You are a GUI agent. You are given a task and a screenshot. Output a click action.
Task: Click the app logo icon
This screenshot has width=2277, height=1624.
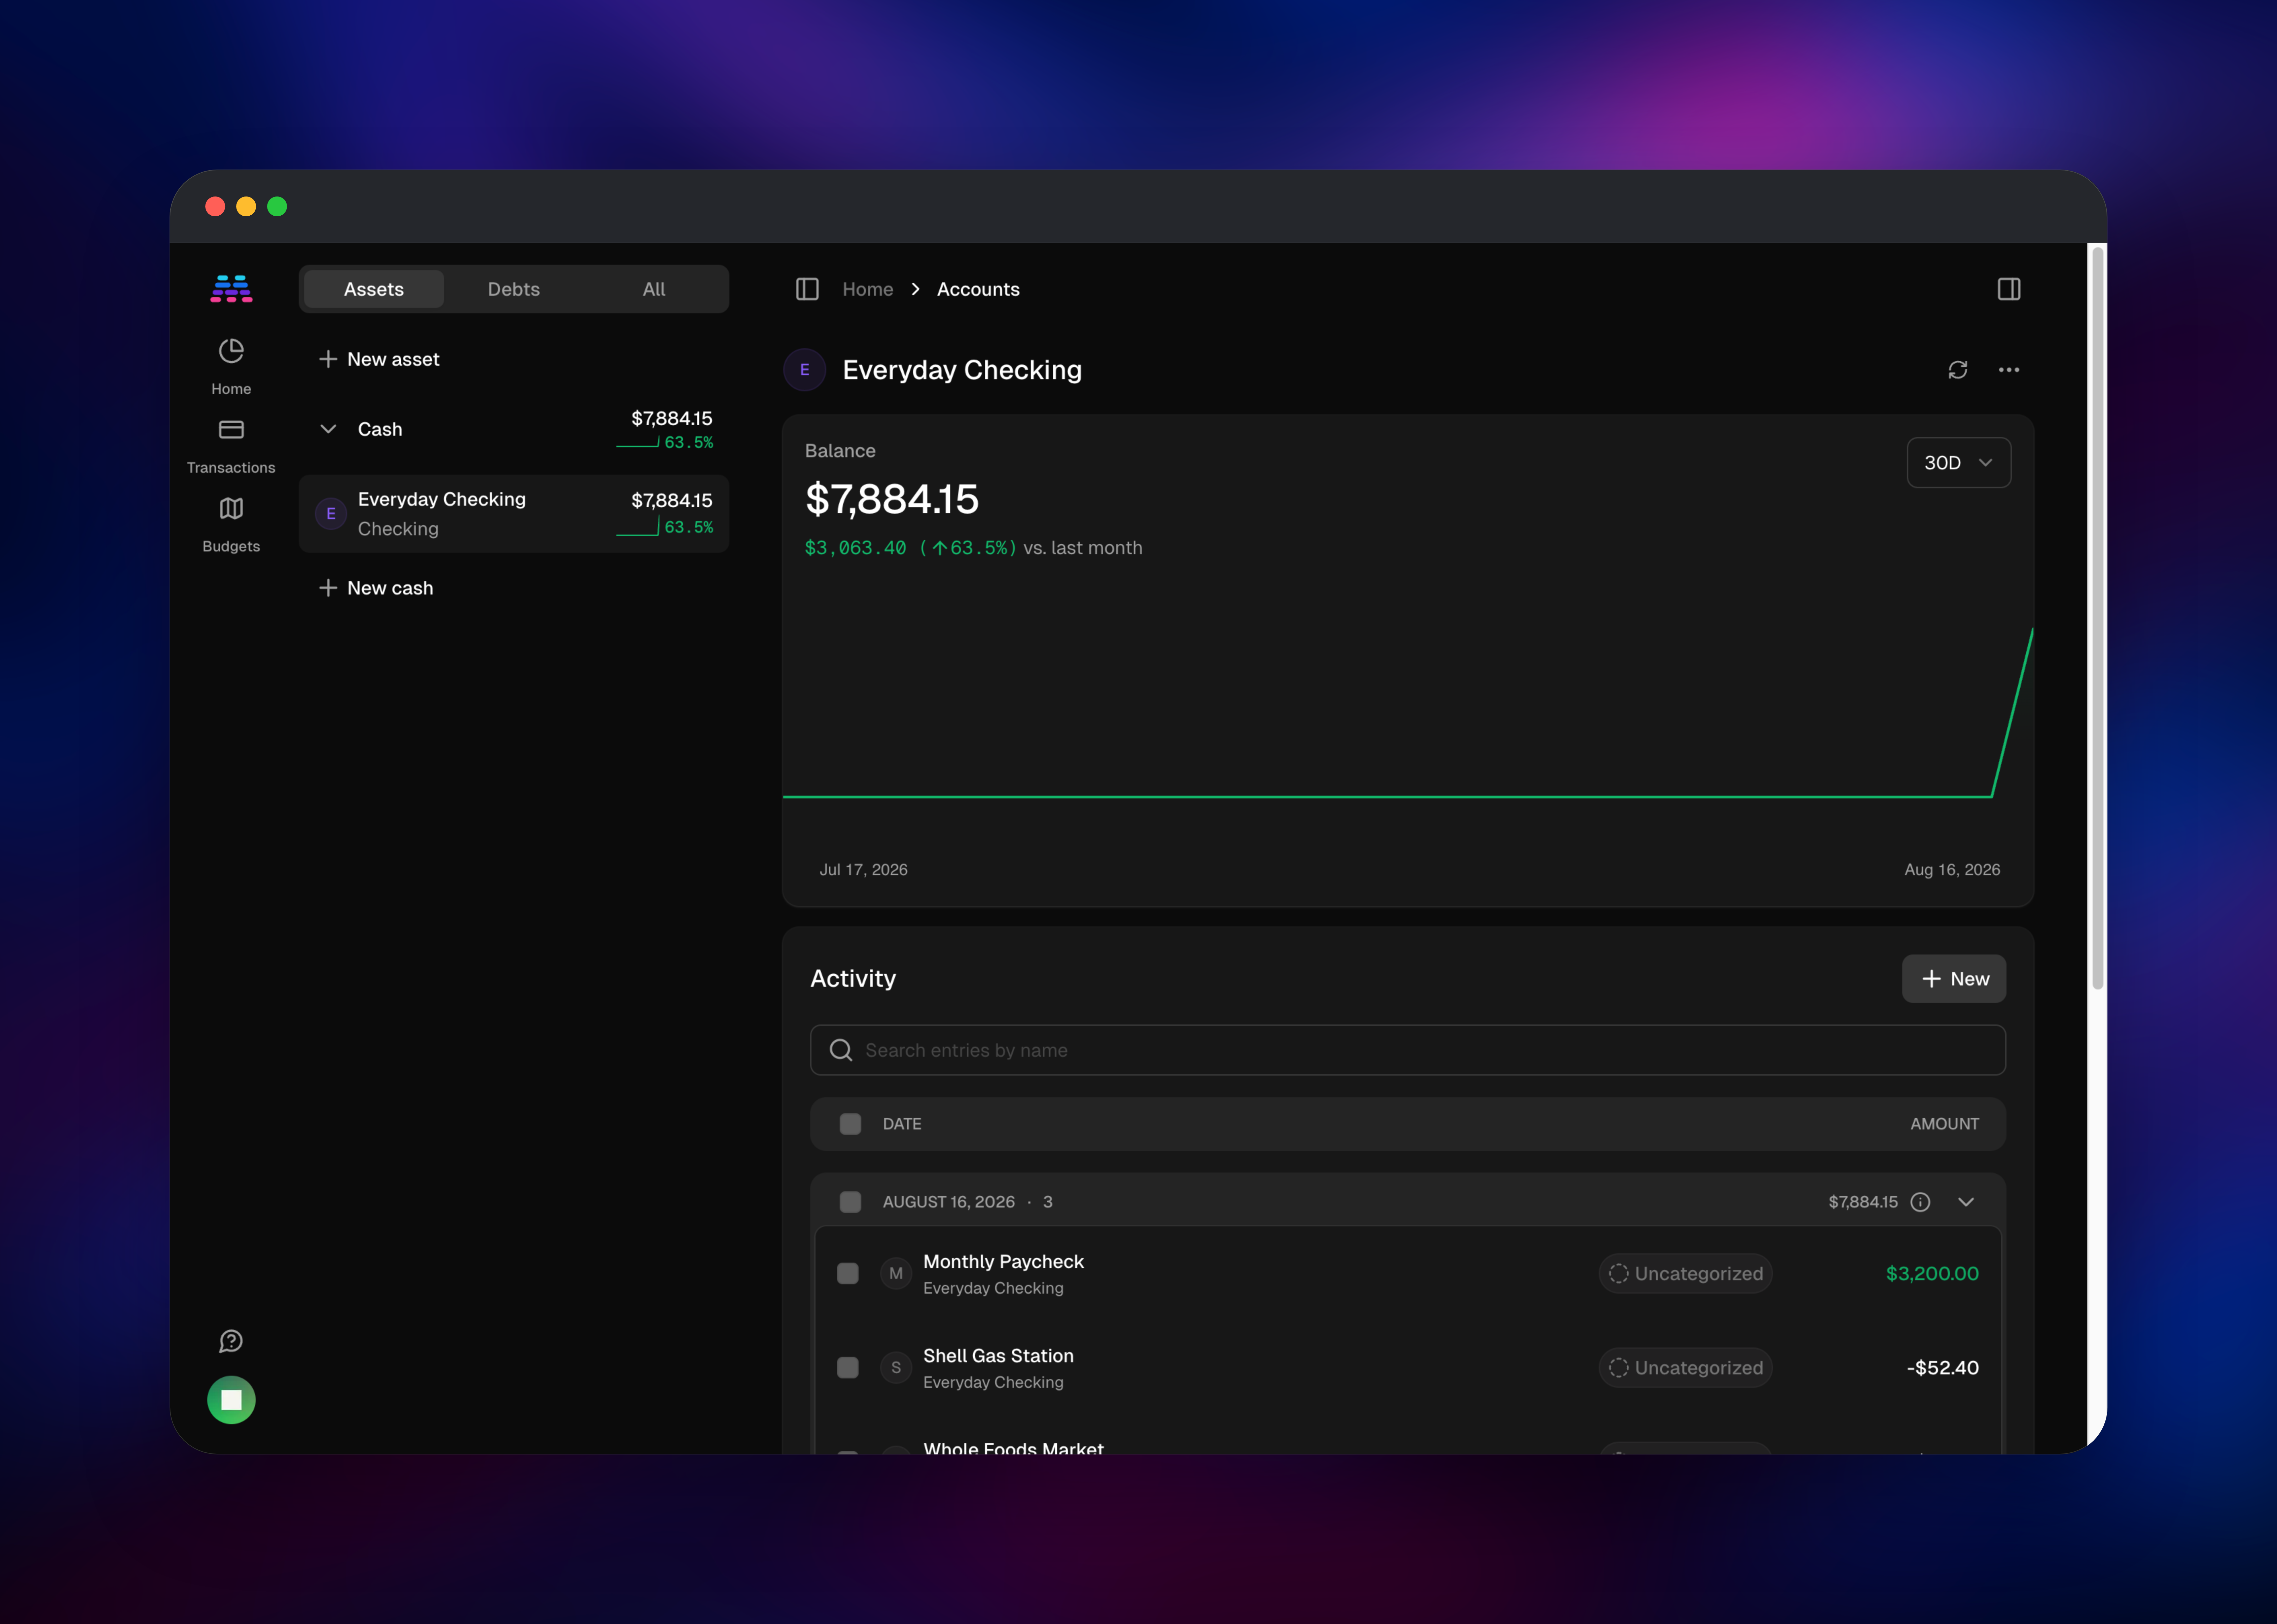click(231, 289)
